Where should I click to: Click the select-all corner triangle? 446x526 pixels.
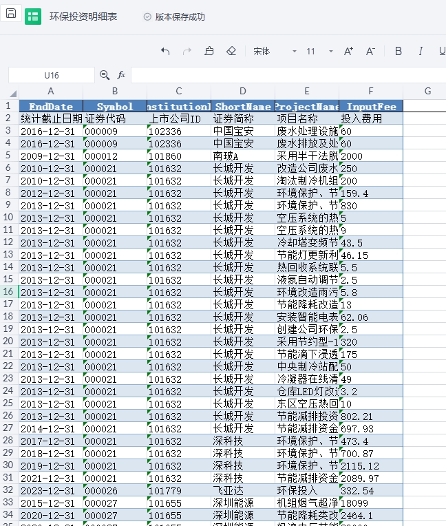click(12, 93)
